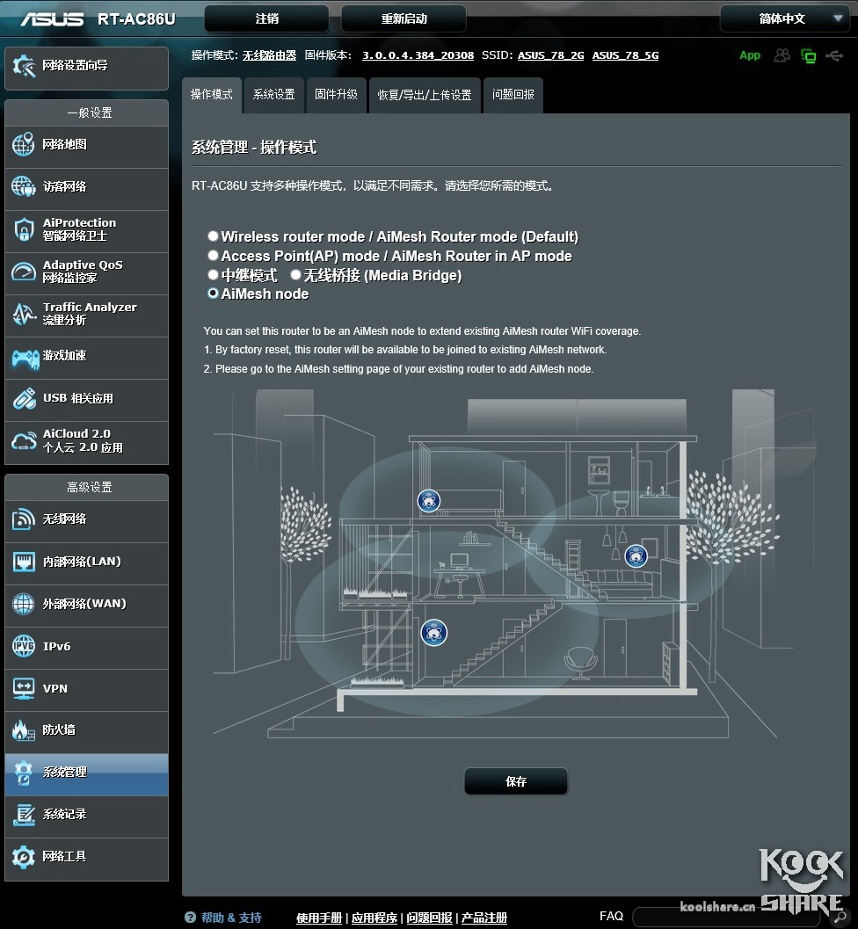Click the USB 相关应用 icon
The height and width of the screenshot is (929, 858).
(x=24, y=399)
